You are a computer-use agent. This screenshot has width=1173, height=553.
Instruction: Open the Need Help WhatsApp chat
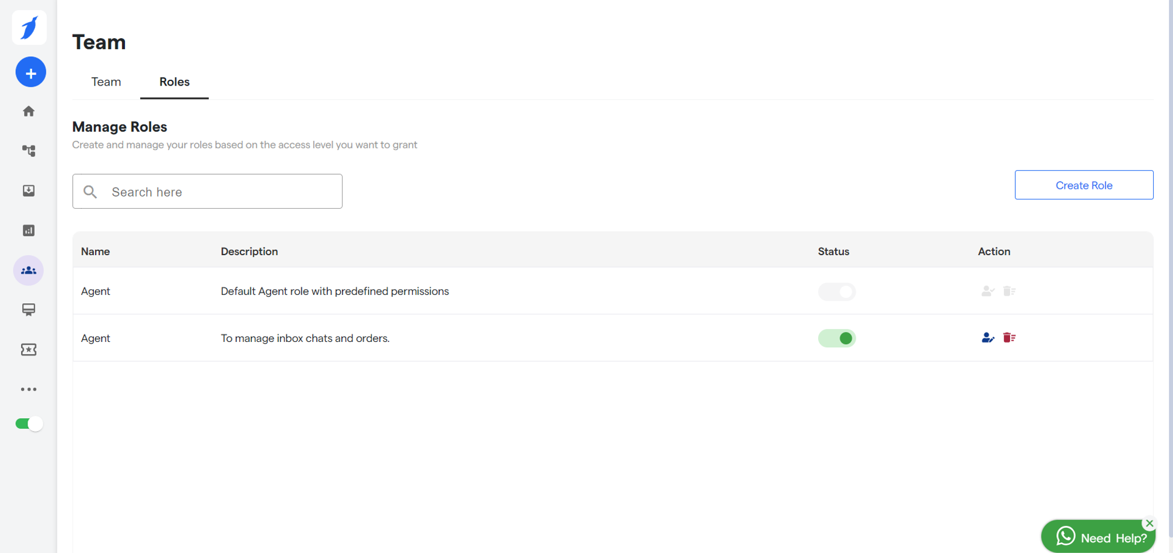(x=1097, y=538)
